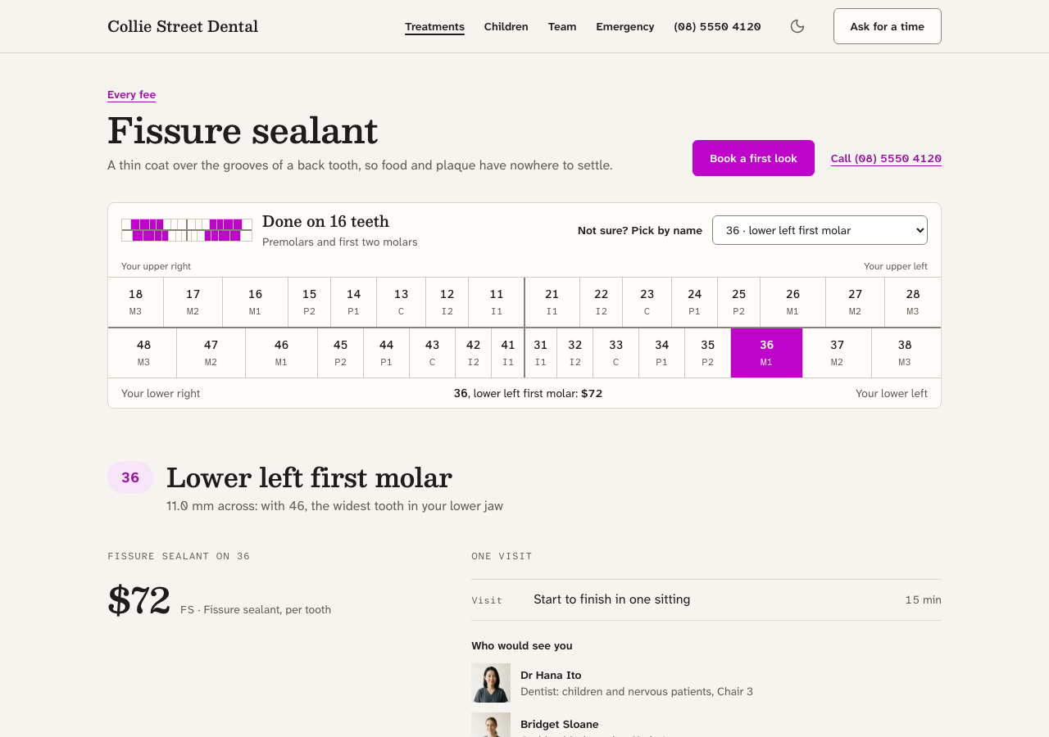Select tooth 16 upper right first molar
Viewport: 1049px width, 737px height.
click(x=256, y=302)
